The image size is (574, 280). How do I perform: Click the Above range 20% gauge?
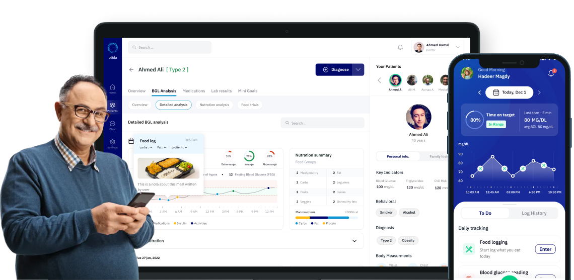coord(270,156)
